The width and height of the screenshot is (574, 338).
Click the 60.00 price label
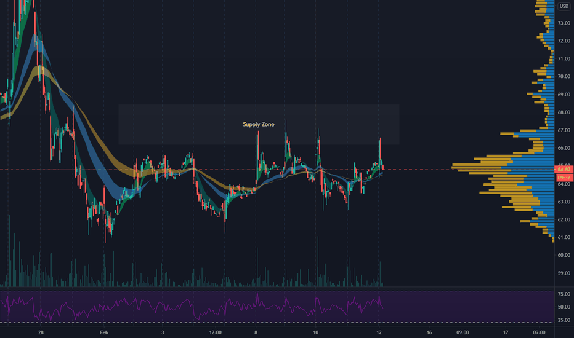point(564,255)
